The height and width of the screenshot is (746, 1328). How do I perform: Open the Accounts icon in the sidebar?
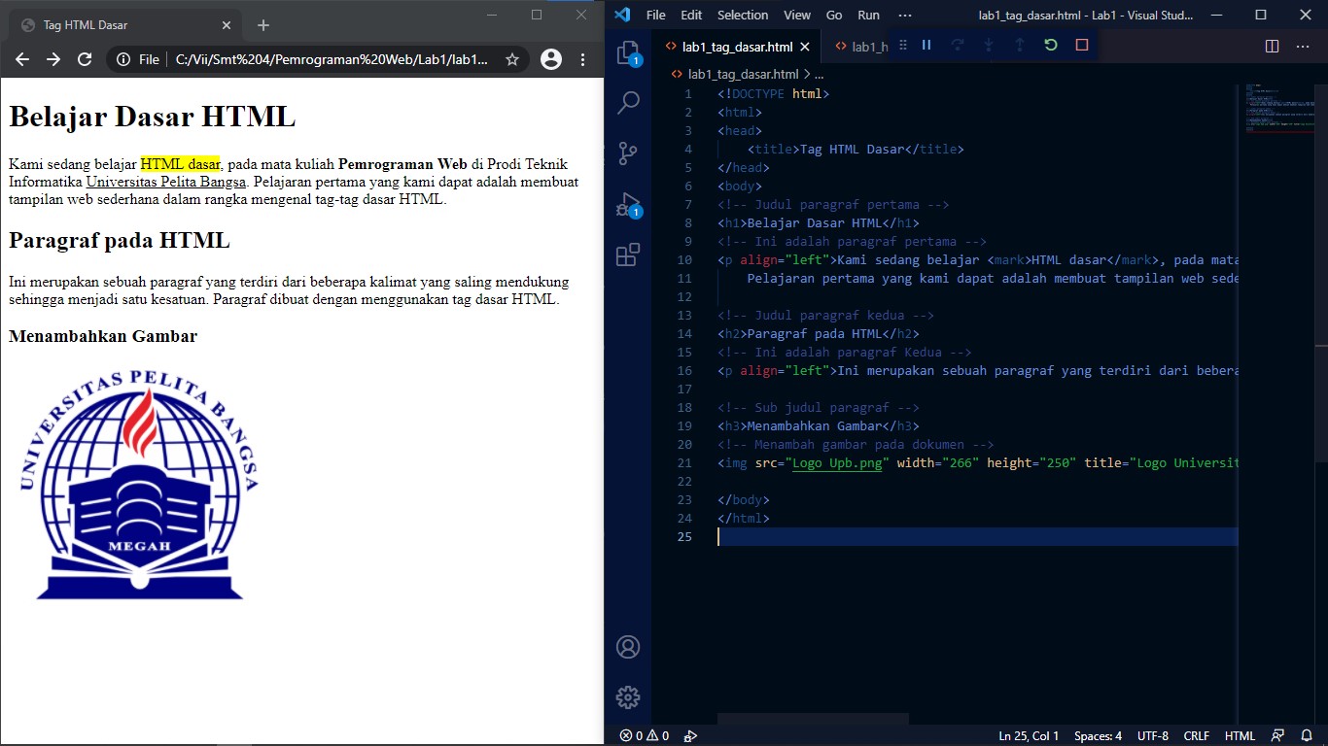[627, 647]
